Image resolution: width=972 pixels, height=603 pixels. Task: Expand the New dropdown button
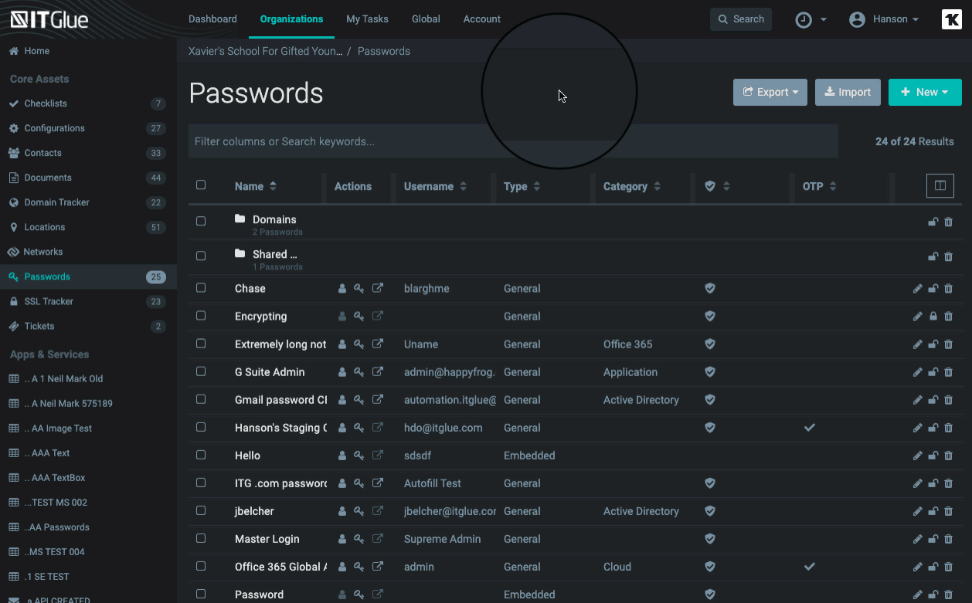click(925, 92)
